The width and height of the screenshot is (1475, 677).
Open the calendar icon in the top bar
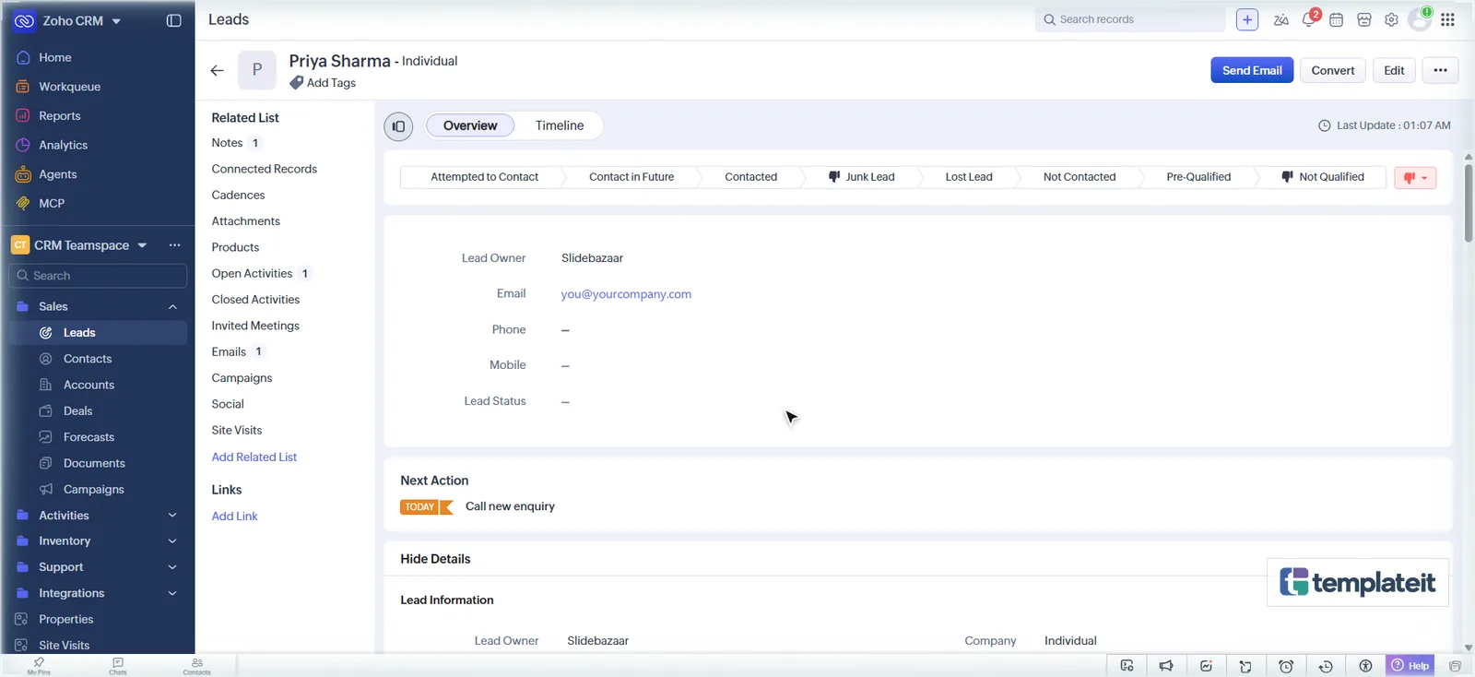click(1336, 19)
